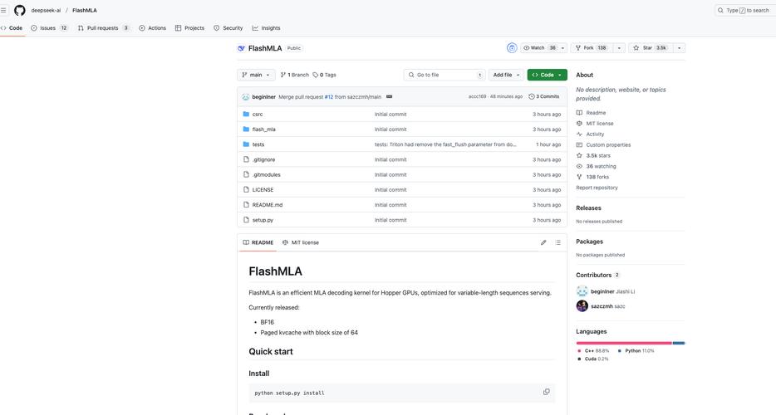Click the FlashMLA repository avatar icon
The height and width of the screenshot is (415, 776).
241,48
